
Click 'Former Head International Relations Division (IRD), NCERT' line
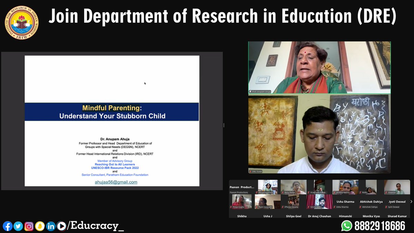pyautogui.click(x=115, y=154)
